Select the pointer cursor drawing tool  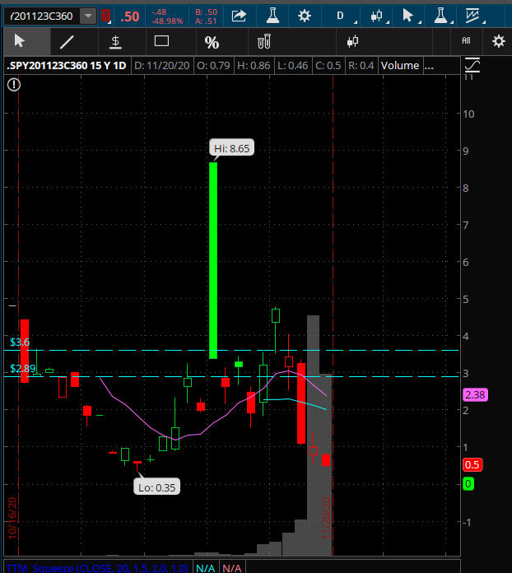pyautogui.click(x=20, y=41)
